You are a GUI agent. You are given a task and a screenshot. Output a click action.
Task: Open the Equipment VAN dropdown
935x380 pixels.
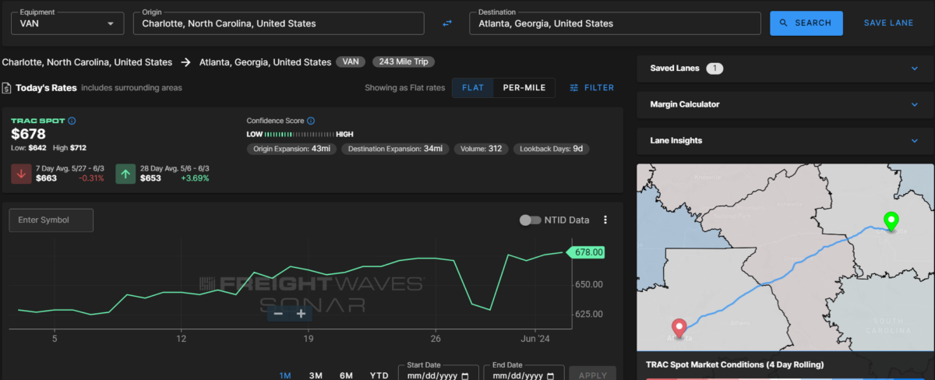pyautogui.click(x=66, y=23)
